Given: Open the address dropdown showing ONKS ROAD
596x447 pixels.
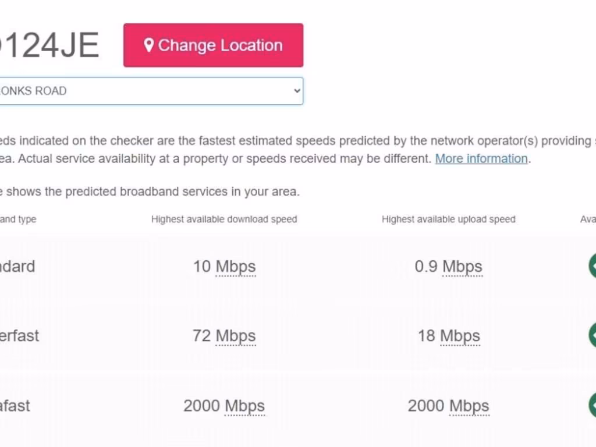Looking at the screenshot, I should (x=146, y=91).
